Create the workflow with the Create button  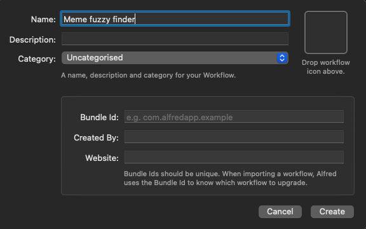[x=332, y=212]
